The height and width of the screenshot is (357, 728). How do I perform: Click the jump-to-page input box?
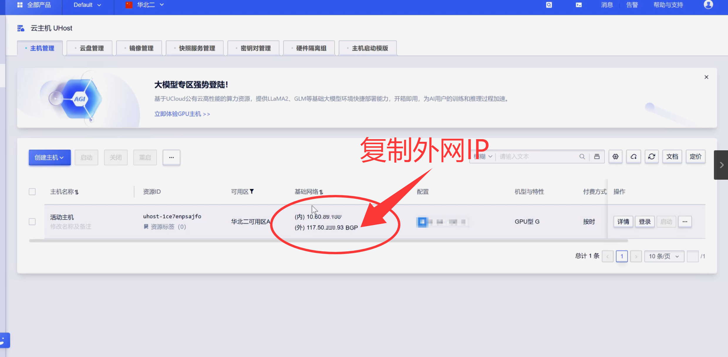tap(692, 256)
